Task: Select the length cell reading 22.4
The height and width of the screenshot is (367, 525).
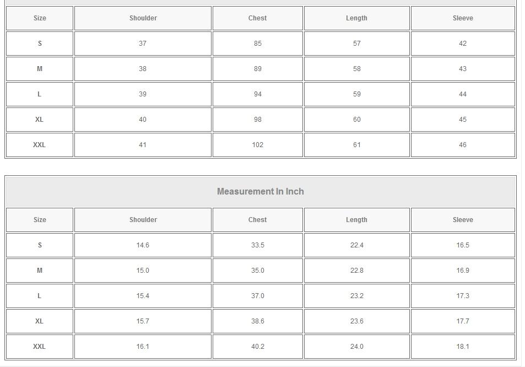Action: pos(356,245)
